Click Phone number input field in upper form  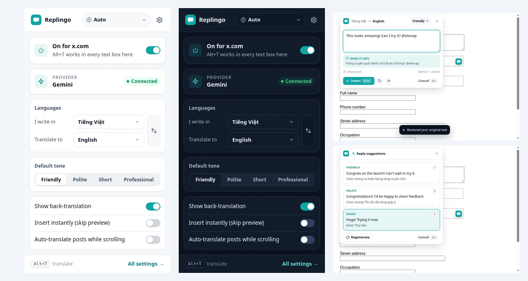[378, 112]
